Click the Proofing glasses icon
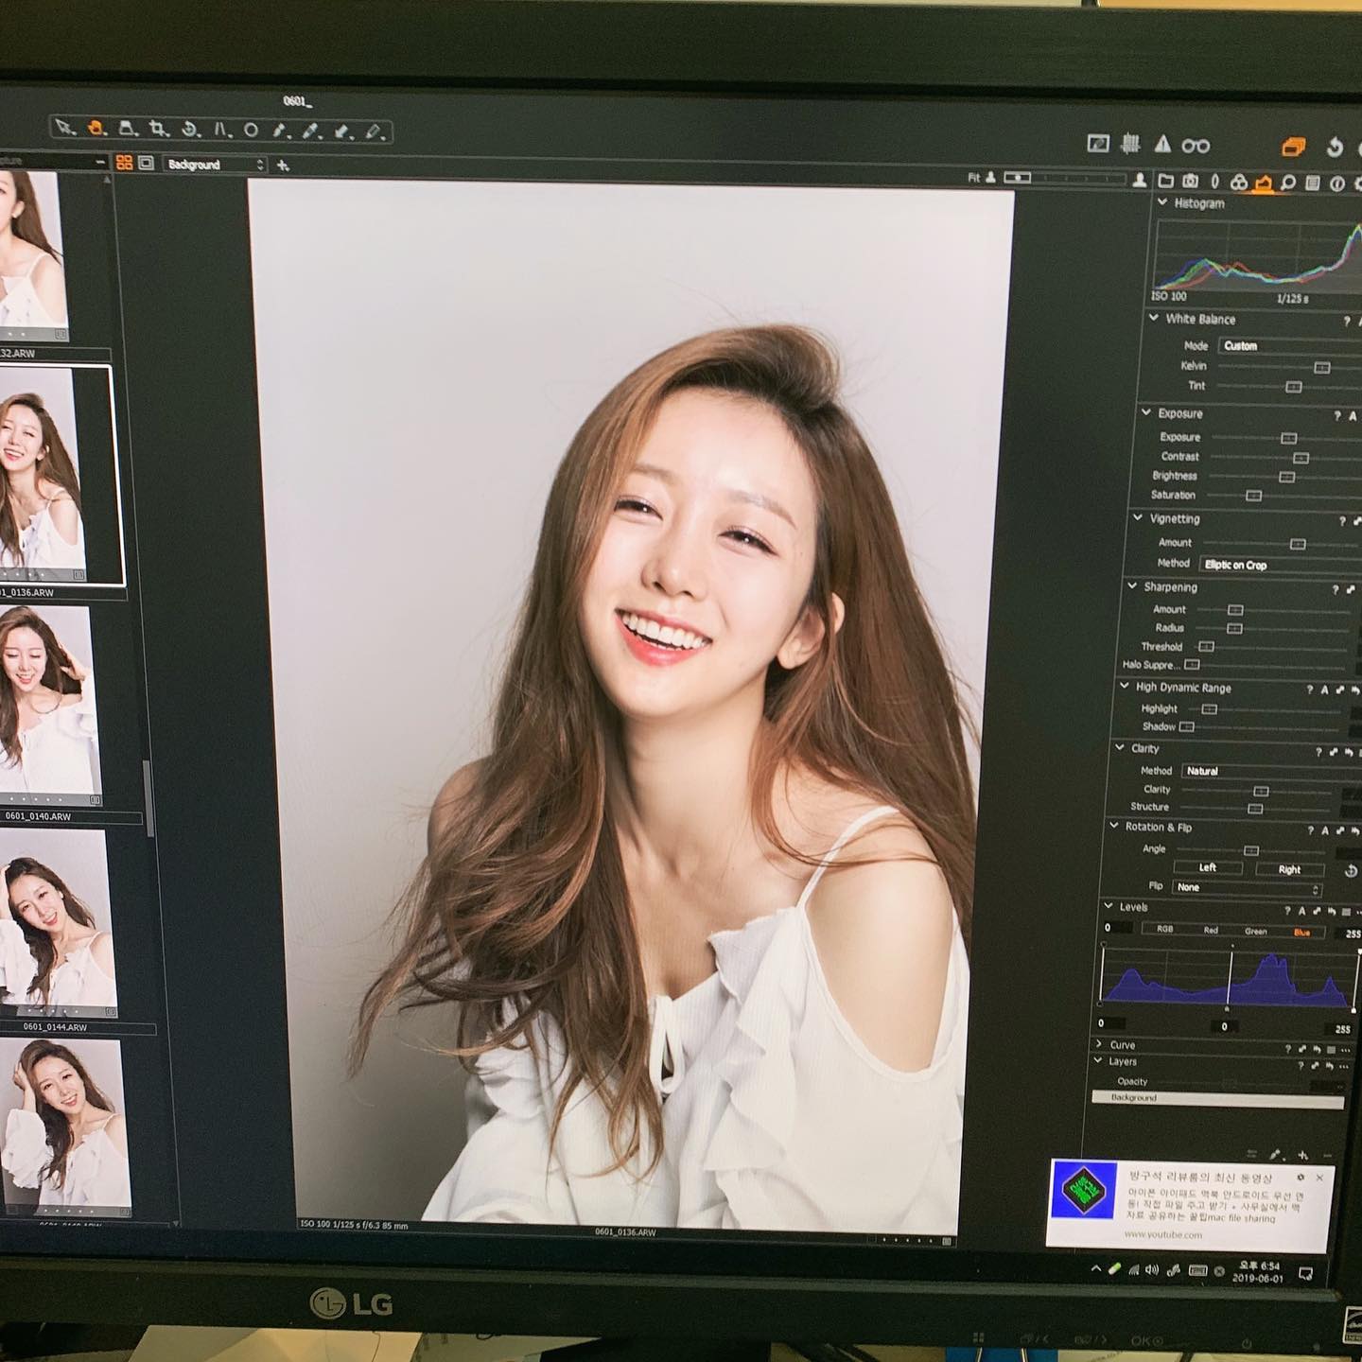The image size is (1362, 1362). coord(1196,146)
